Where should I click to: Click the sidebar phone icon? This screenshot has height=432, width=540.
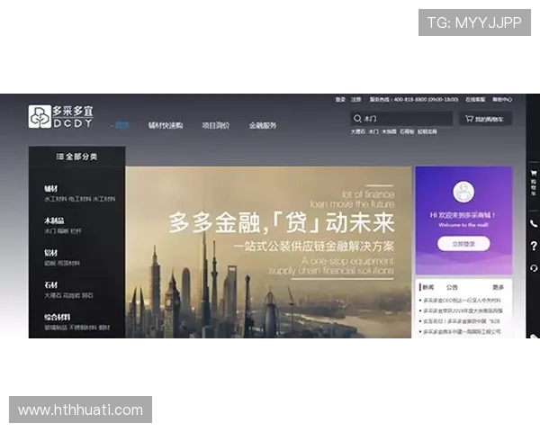pyautogui.click(x=534, y=223)
